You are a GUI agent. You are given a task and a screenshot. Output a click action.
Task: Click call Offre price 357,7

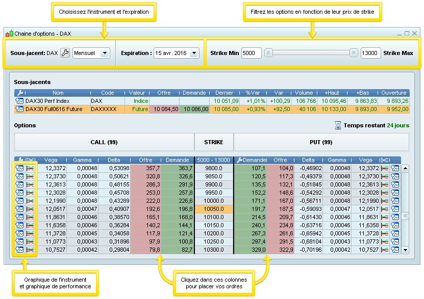pos(146,168)
